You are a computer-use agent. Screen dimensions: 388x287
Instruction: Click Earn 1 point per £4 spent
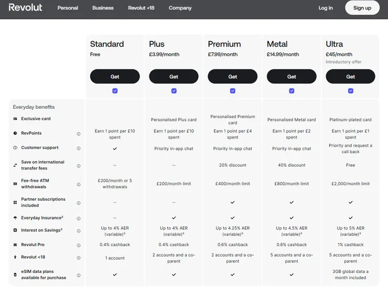click(x=233, y=134)
